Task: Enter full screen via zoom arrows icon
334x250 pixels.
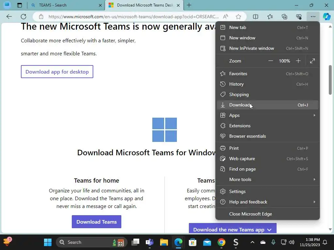Action: click(312, 61)
